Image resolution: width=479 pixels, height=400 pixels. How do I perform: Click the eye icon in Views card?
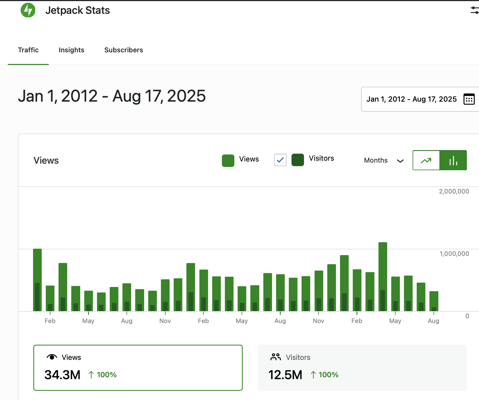point(52,357)
